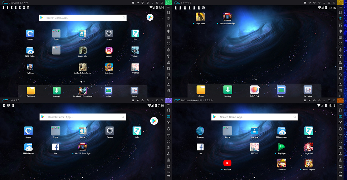Open the Google folder in NoxPlayer 6.0.0.0 window
Viewport: 347px width, 180px height.
[x=56, y=34]
